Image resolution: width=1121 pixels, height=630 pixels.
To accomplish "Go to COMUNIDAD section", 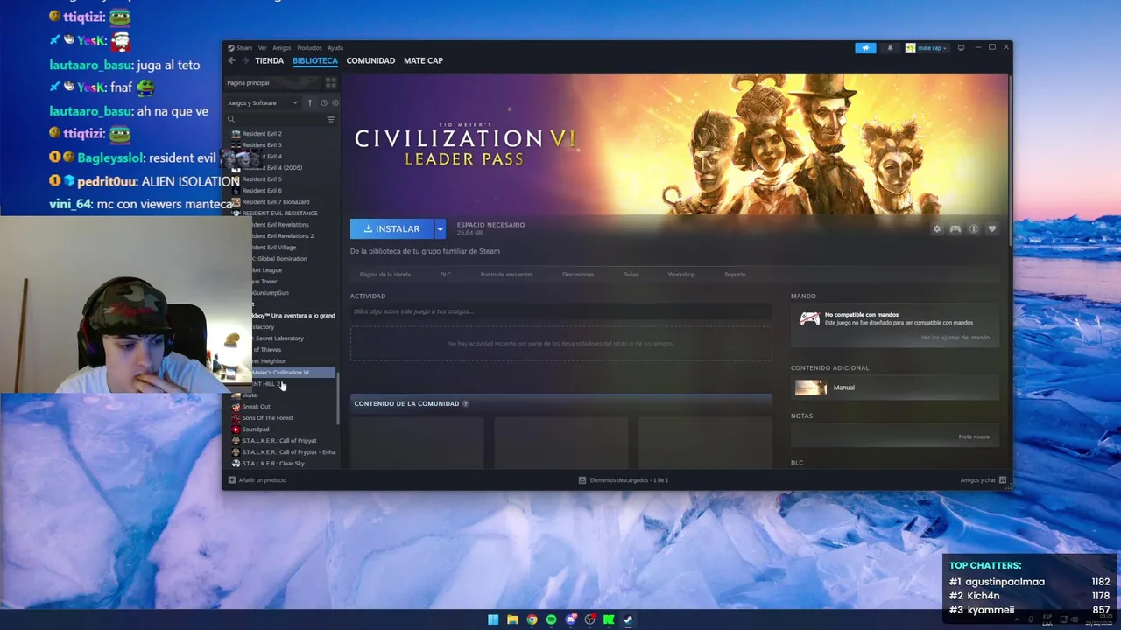I will [x=370, y=60].
